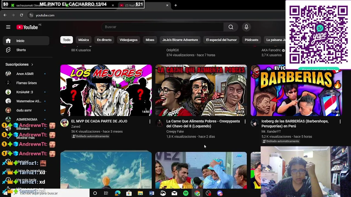Visit Zaned channel name link

pyautogui.click(x=76, y=127)
